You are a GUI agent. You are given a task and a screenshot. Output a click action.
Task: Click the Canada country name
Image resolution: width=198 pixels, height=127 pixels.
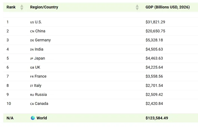pos(42,104)
